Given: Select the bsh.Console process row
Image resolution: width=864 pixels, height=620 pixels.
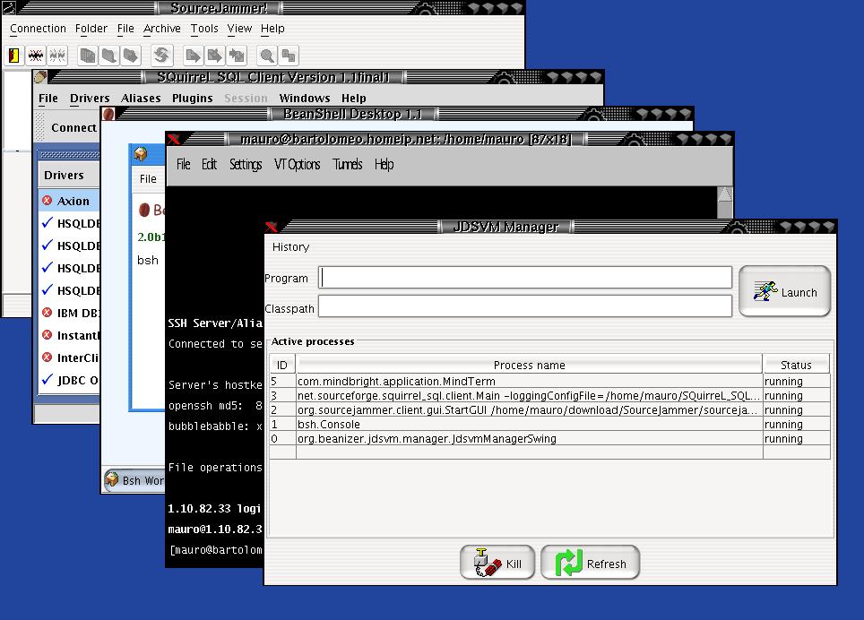Looking at the screenshot, I should pos(550,424).
